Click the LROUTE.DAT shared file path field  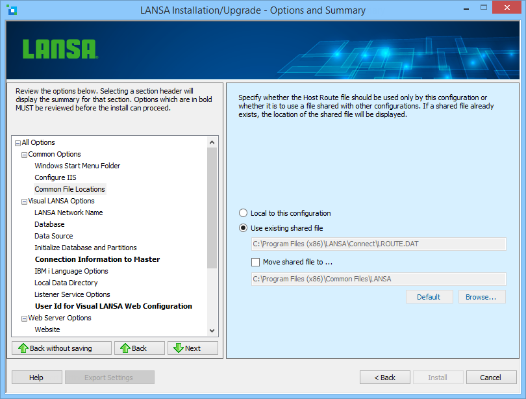pyautogui.click(x=379, y=244)
